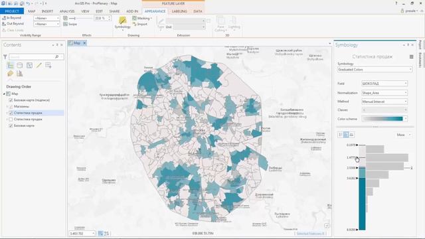425x239 pixels.
Task: Open the Symbology tool in Drawing group
Action: (x=122, y=23)
